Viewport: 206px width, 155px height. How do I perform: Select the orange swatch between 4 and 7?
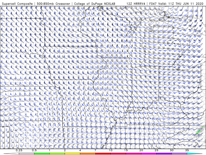[x=88, y=154]
